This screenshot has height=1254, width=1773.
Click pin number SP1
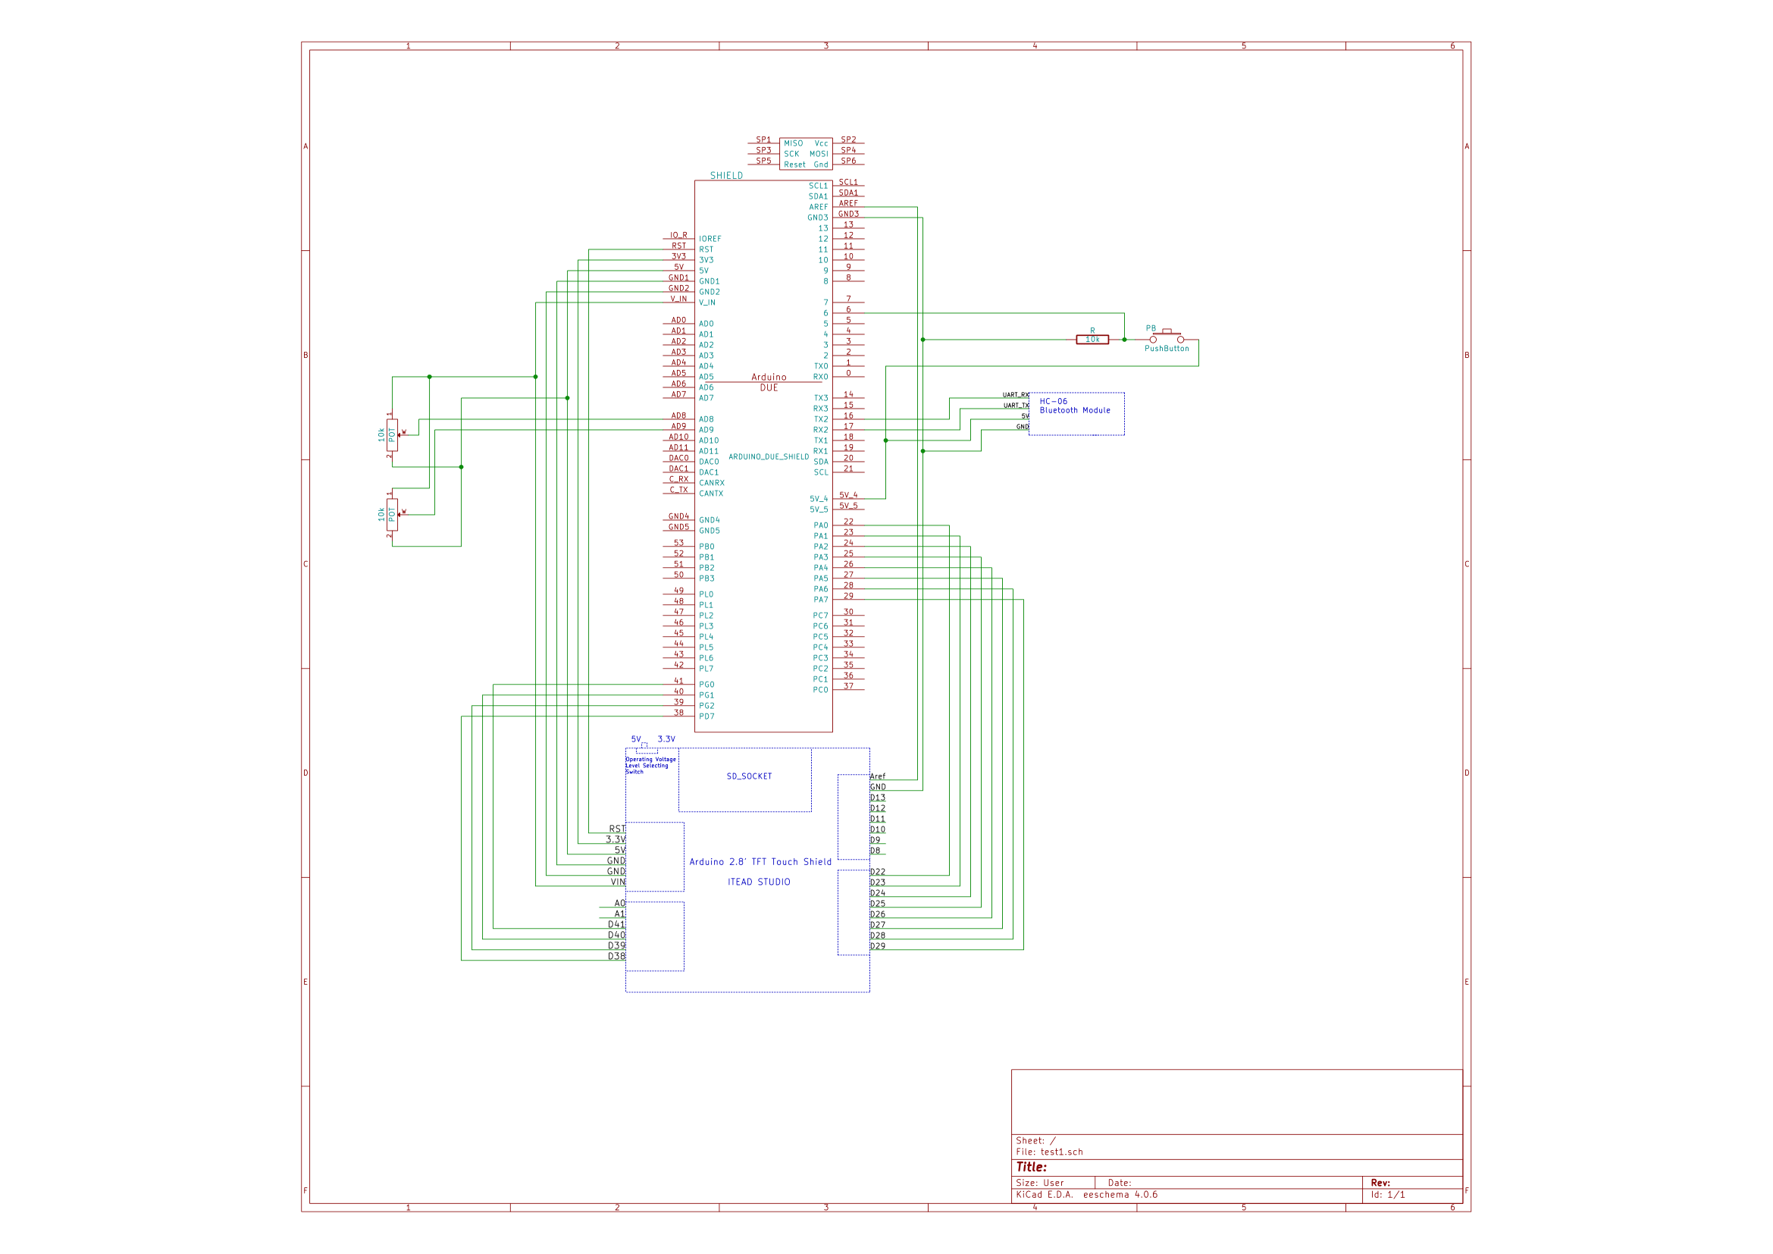pyautogui.click(x=763, y=140)
